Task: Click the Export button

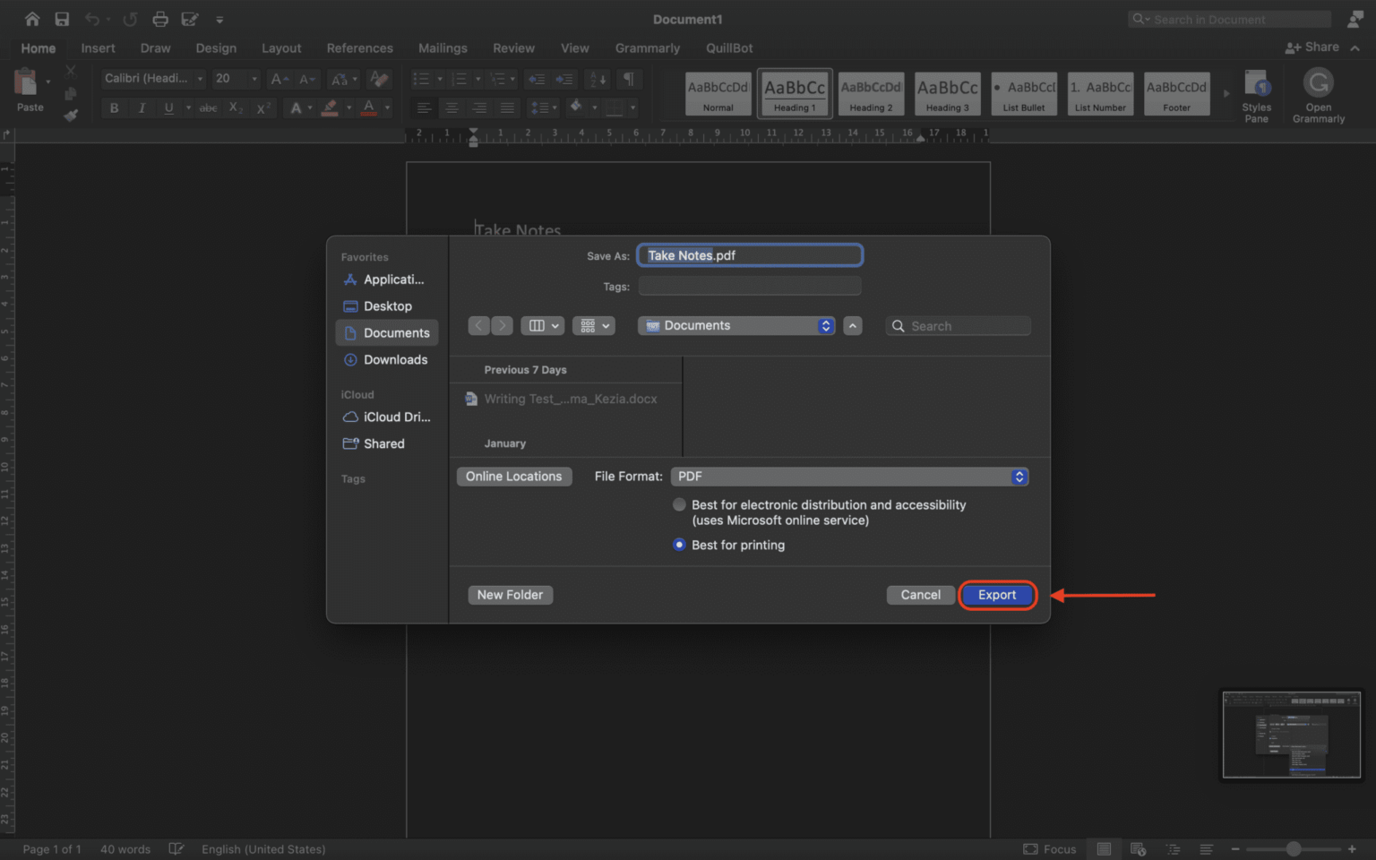Action: tap(997, 594)
